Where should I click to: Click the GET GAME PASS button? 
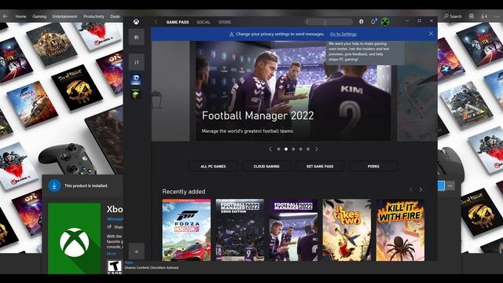pyautogui.click(x=320, y=166)
